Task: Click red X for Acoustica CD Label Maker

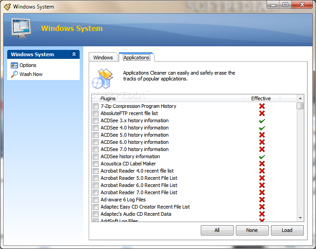Action: [x=262, y=164]
